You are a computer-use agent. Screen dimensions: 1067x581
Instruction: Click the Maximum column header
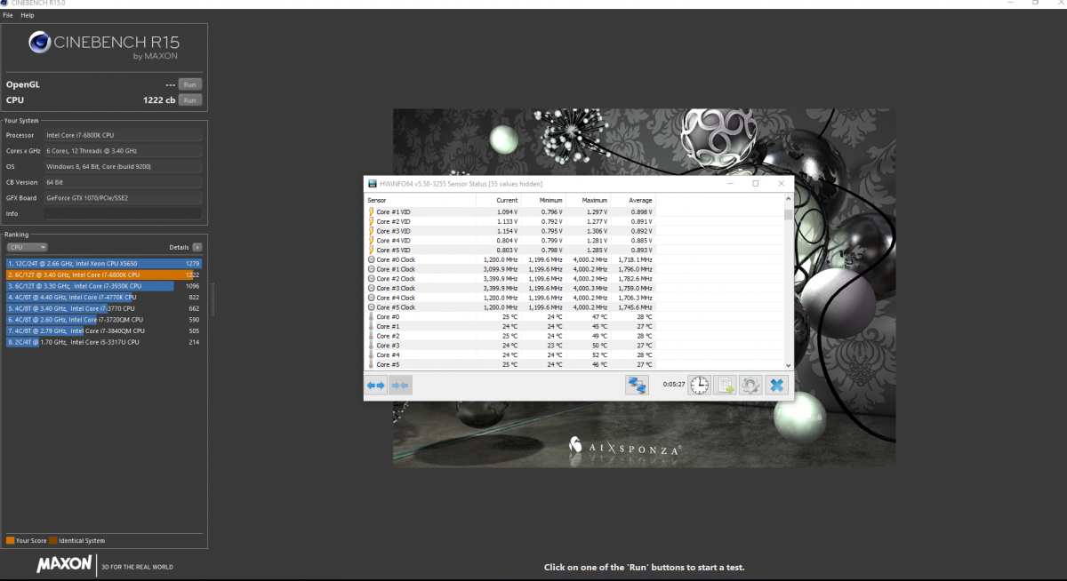[x=589, y=200]
